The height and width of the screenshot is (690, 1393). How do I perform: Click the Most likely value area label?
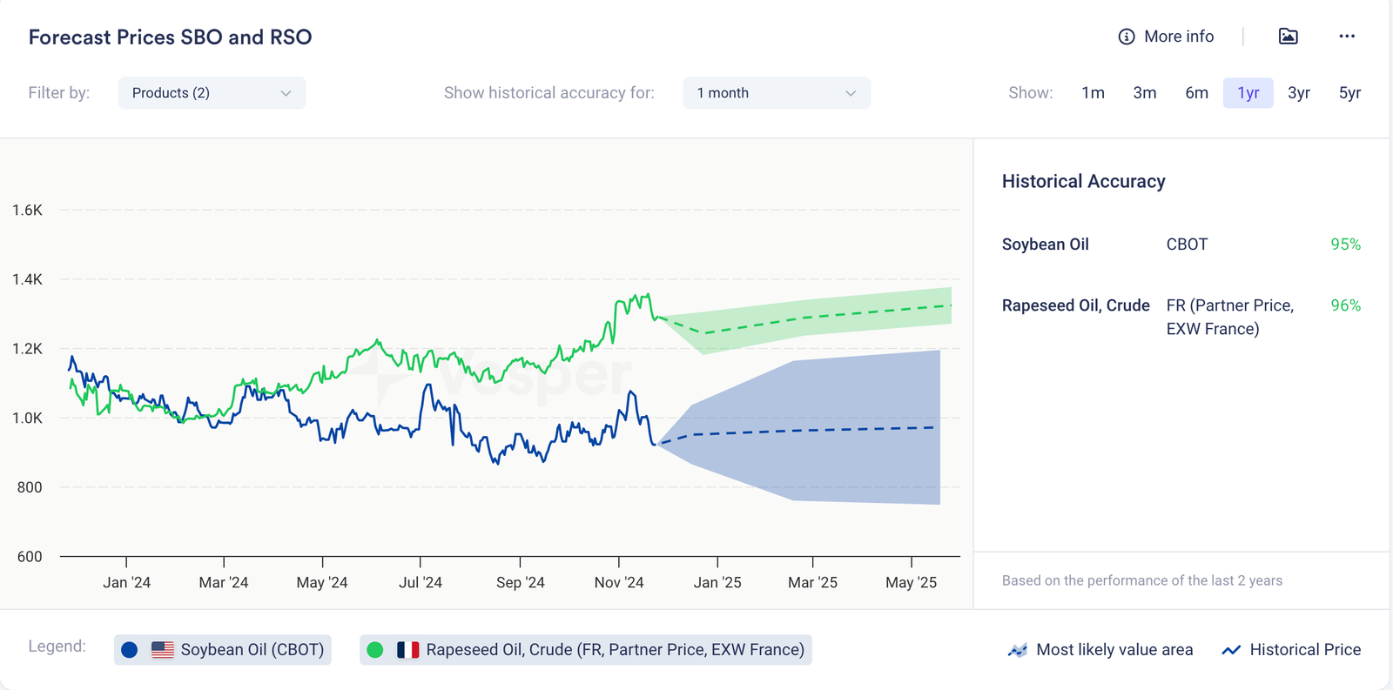click(x=1114, y=650)
